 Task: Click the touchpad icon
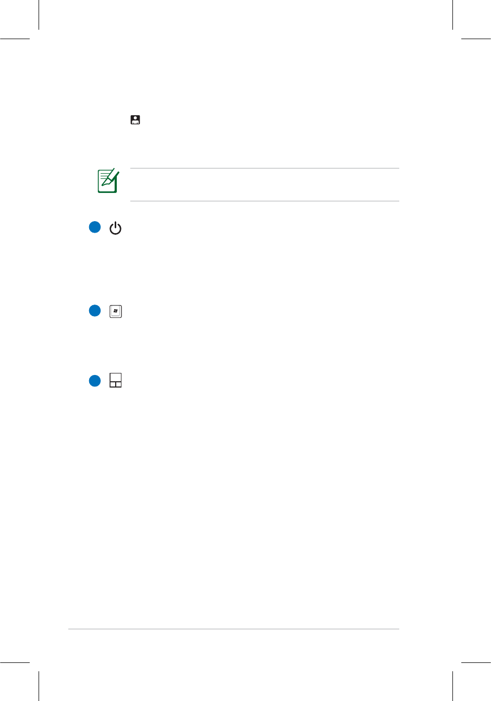point(116,380)
